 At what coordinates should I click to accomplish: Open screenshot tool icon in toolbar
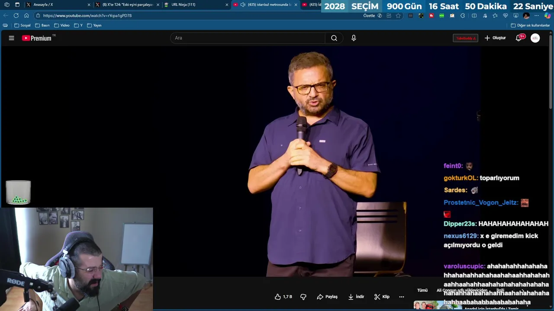coord(516,16)
